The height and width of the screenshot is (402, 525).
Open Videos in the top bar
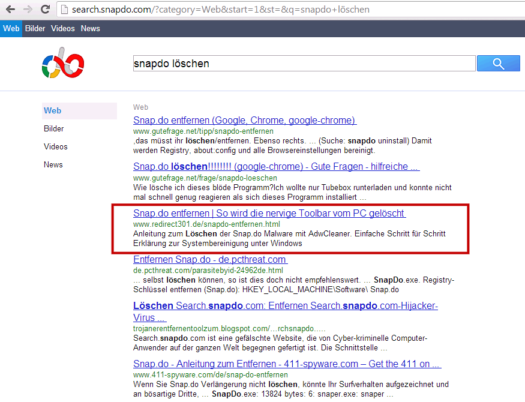coord(62,28)
